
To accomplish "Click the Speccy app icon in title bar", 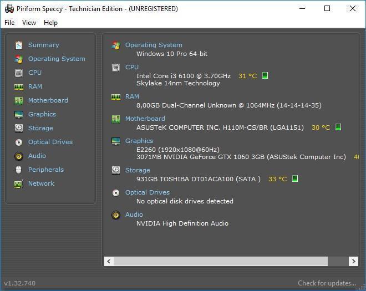I will 9,9.
